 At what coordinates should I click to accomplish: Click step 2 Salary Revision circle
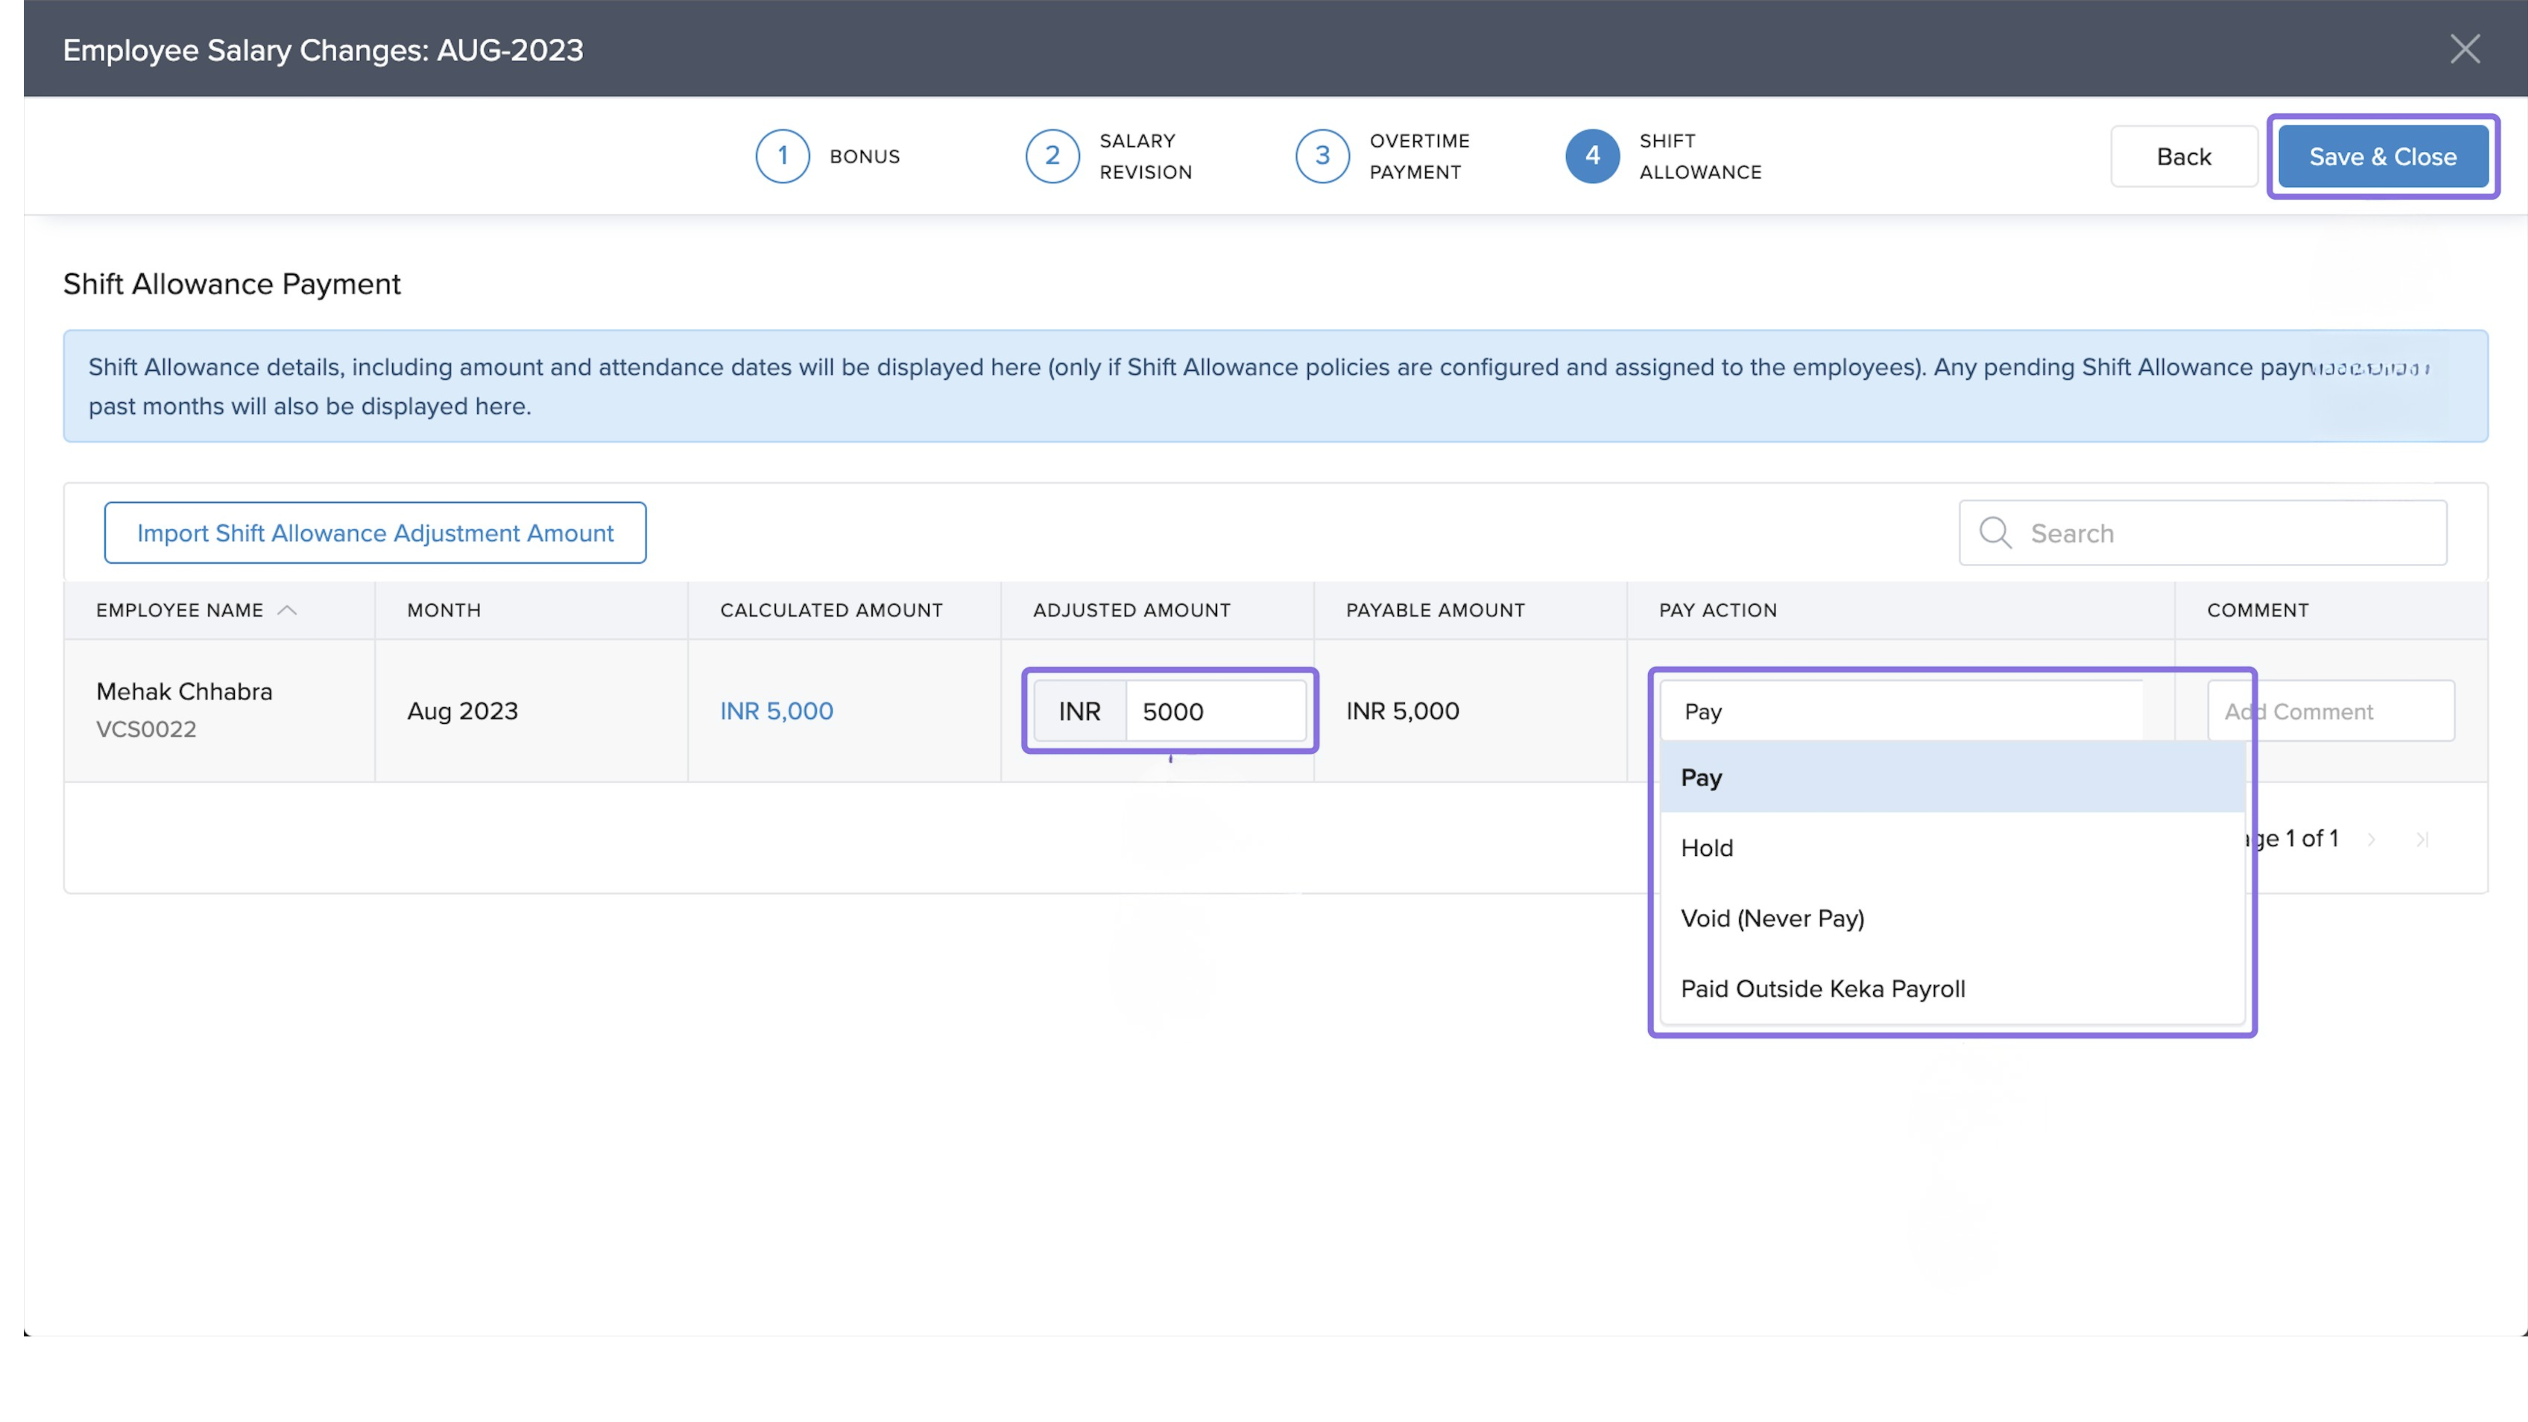pyautogui.click(x=1052, y=156)
